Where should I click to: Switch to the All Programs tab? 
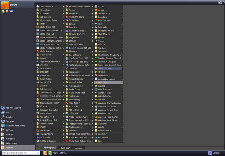[50, 148]
